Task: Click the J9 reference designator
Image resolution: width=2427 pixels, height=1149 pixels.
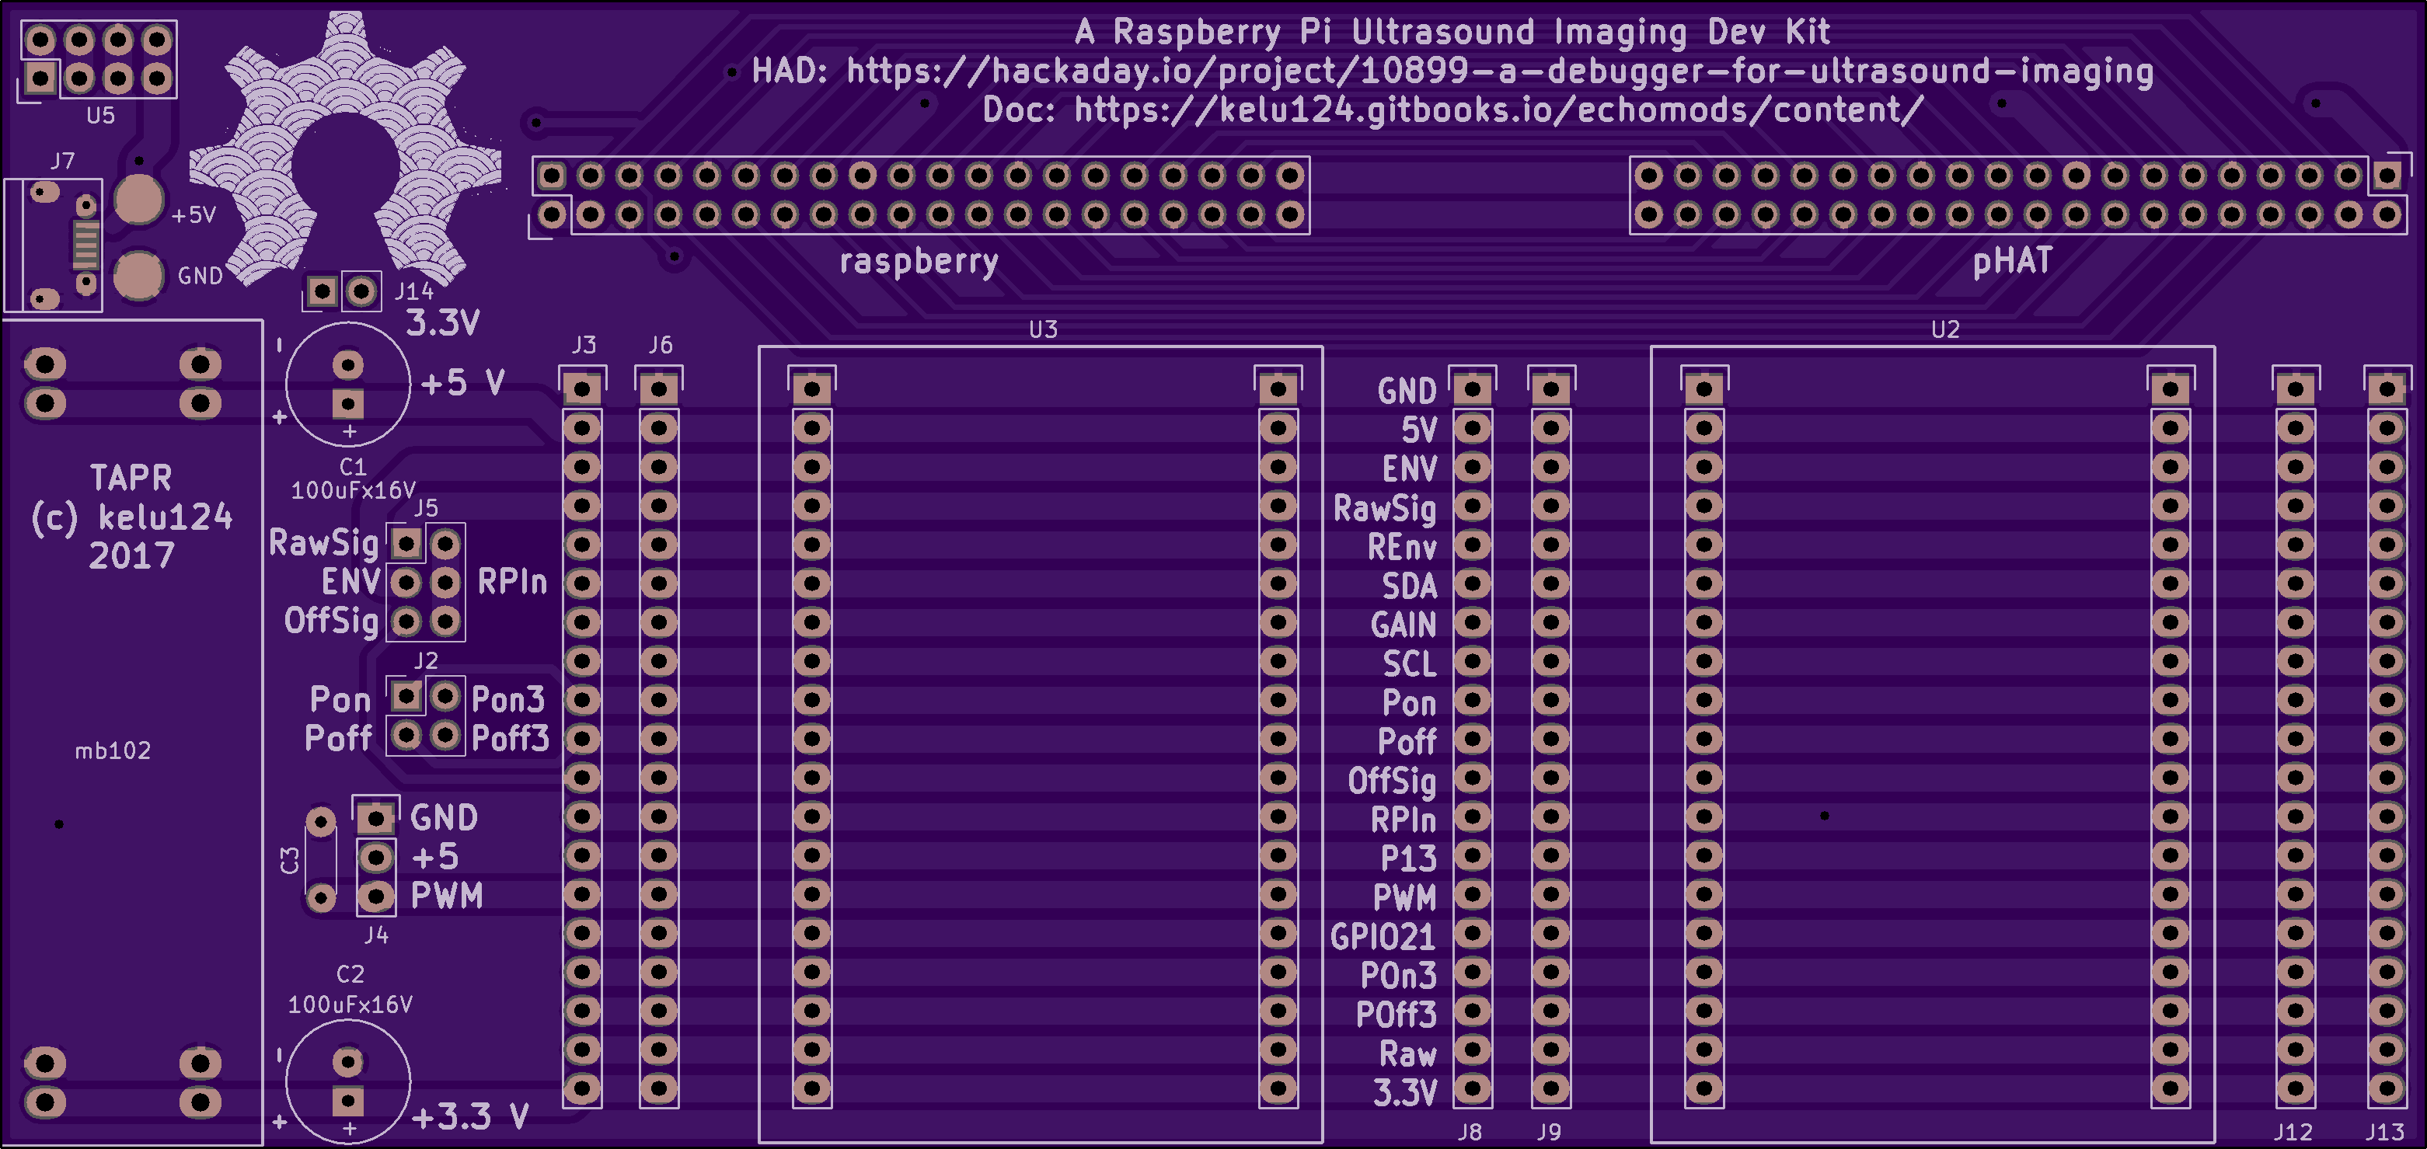Action: [1549, 1132]
